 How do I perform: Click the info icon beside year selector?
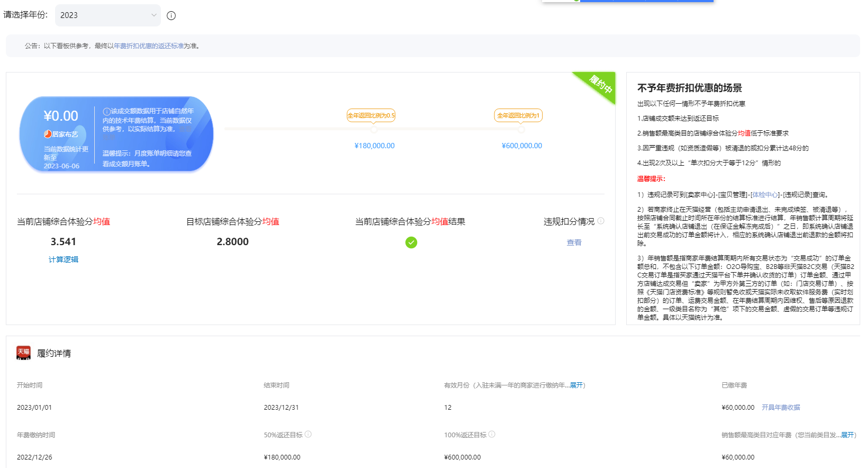[171, 15]
